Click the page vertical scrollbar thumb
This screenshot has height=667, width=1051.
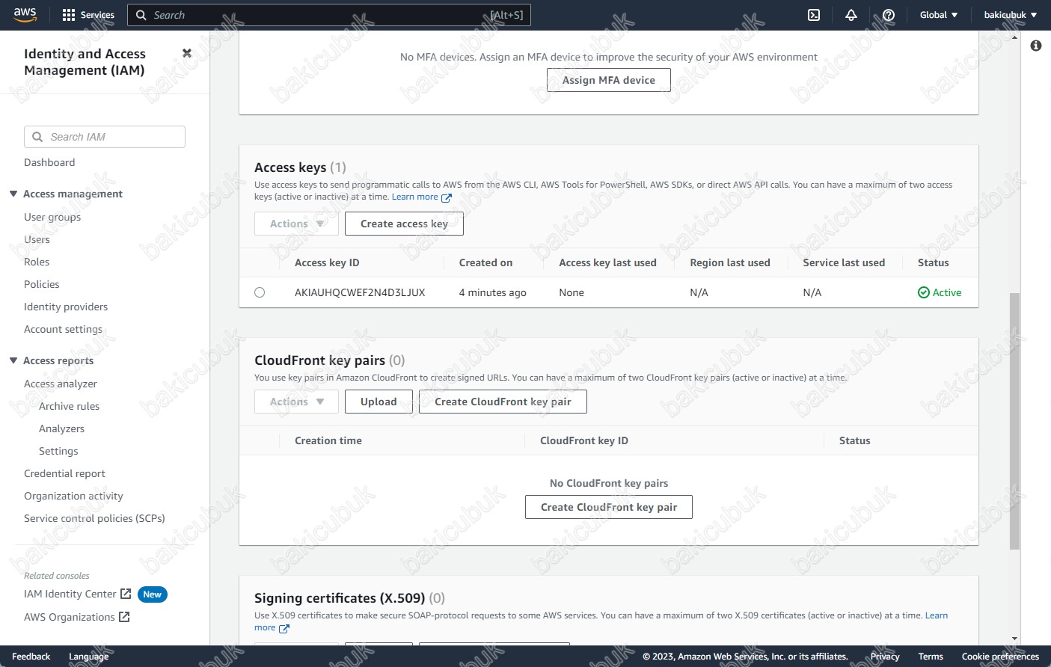tap(1014, 421)
